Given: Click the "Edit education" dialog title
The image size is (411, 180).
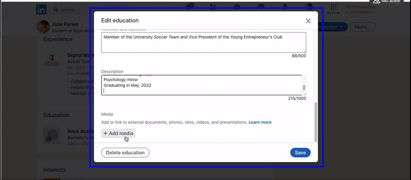Looking at the screenshot, I should [120, 20].
